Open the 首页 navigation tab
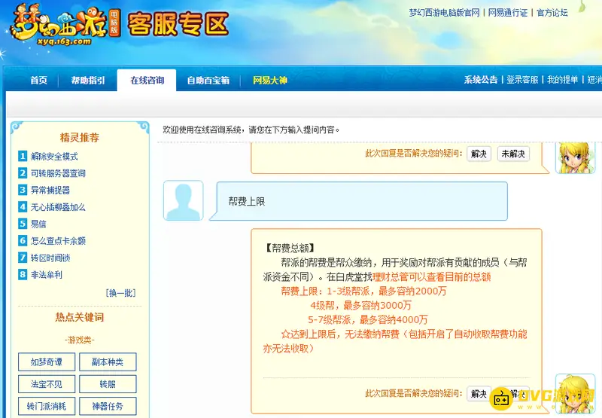 tap(39, 81)
